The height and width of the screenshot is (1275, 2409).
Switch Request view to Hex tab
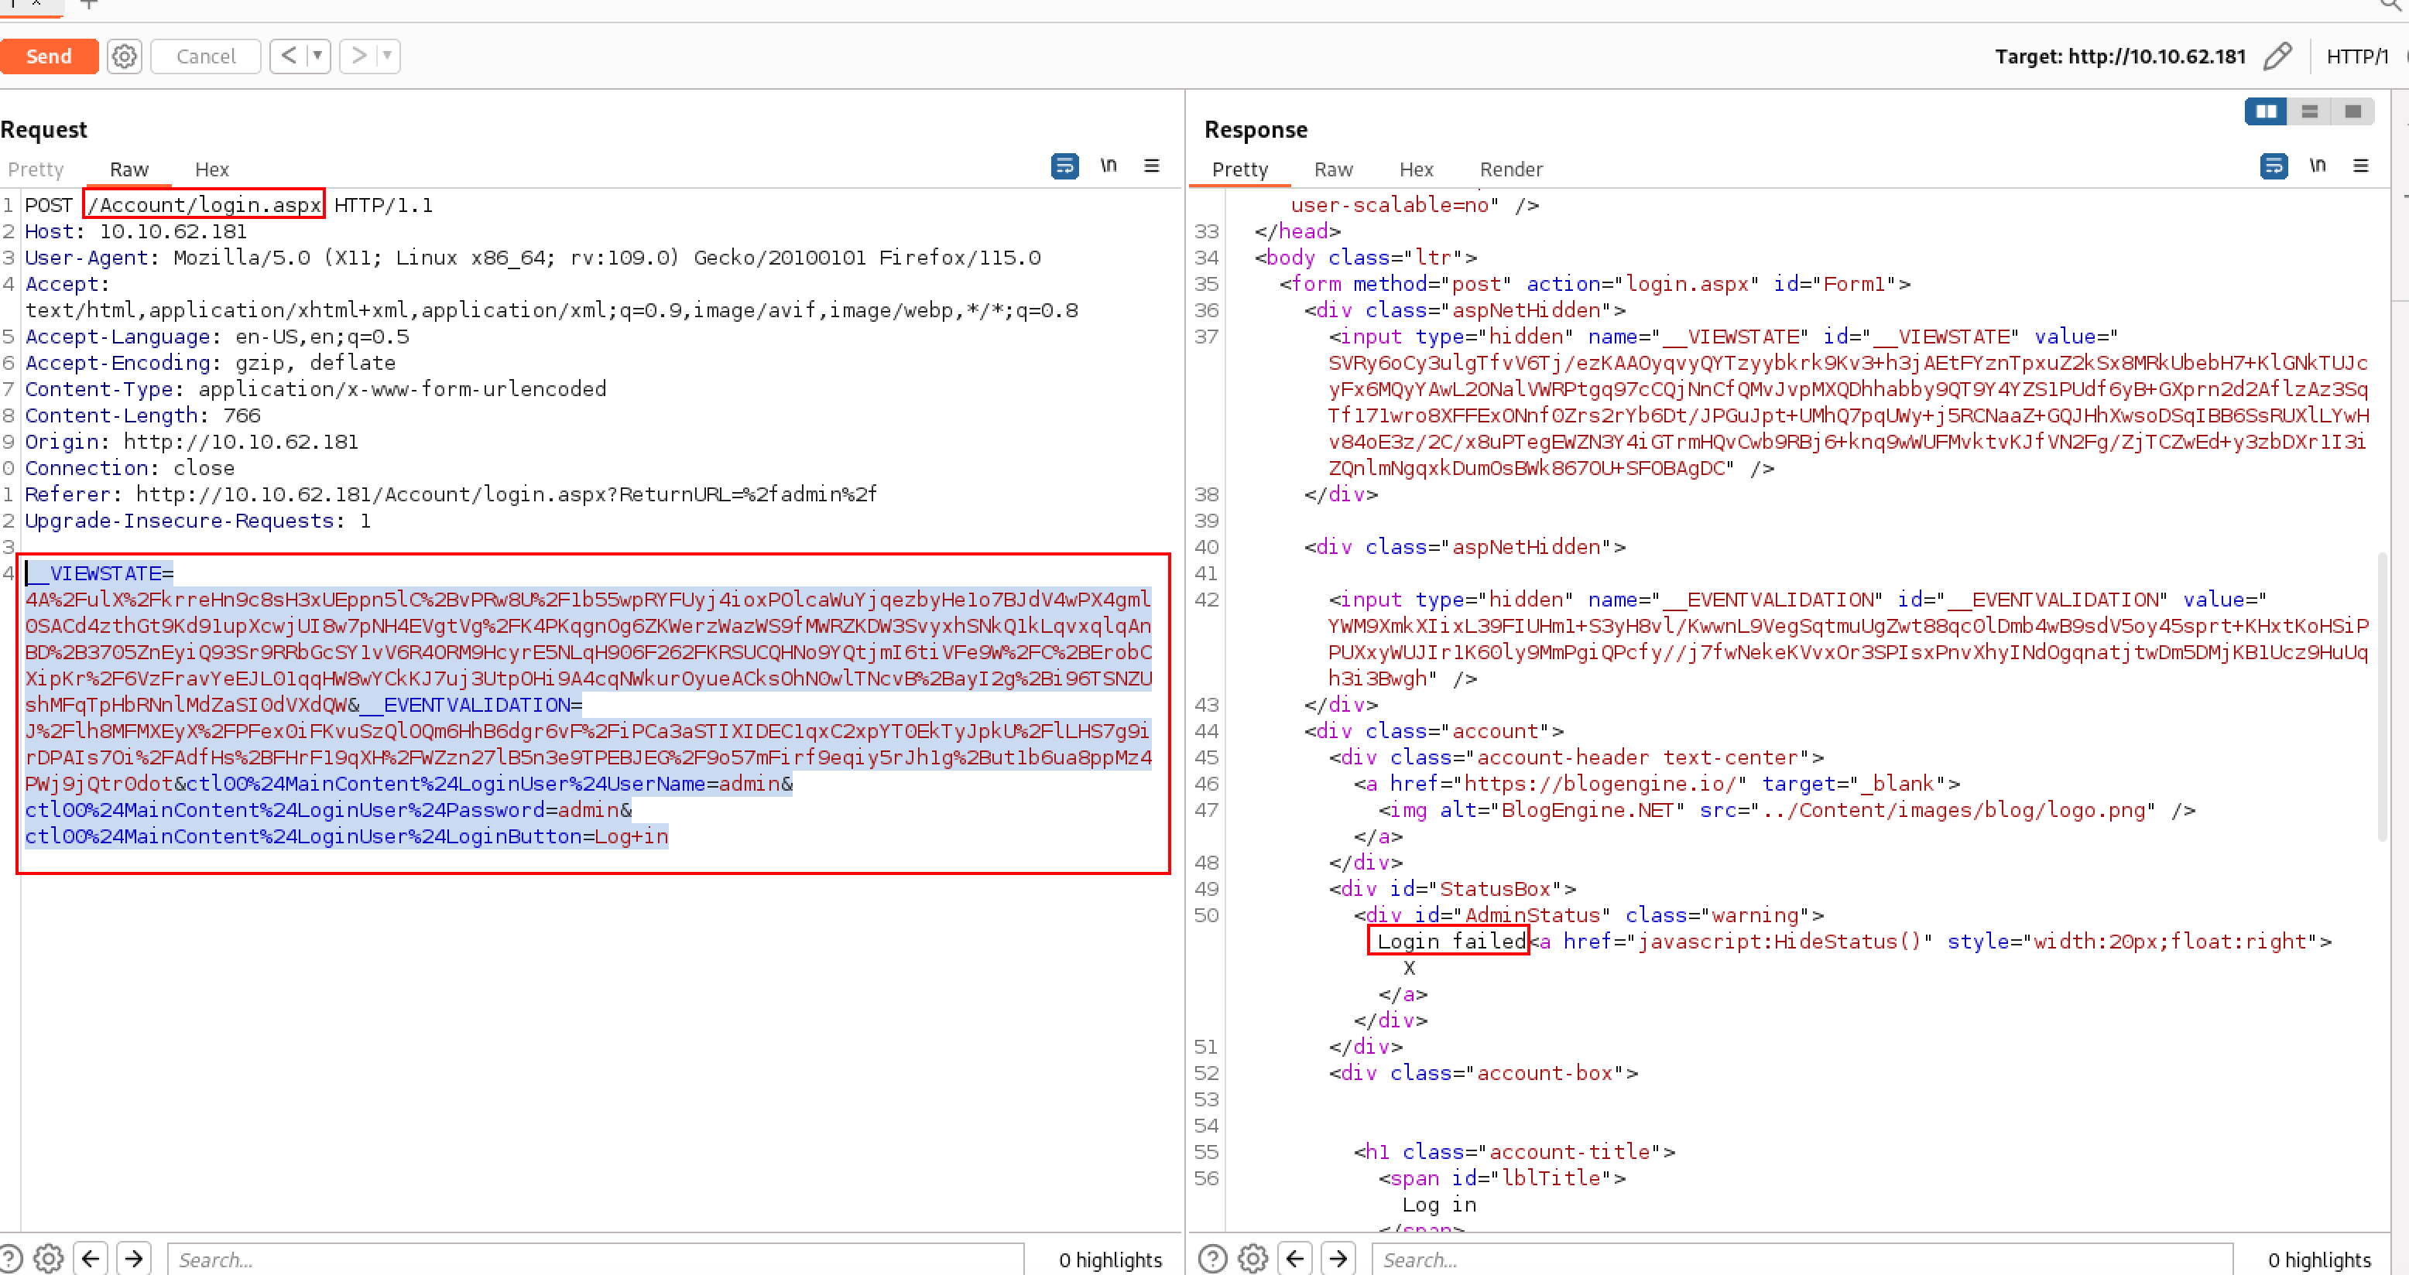[x=211, y=169]
